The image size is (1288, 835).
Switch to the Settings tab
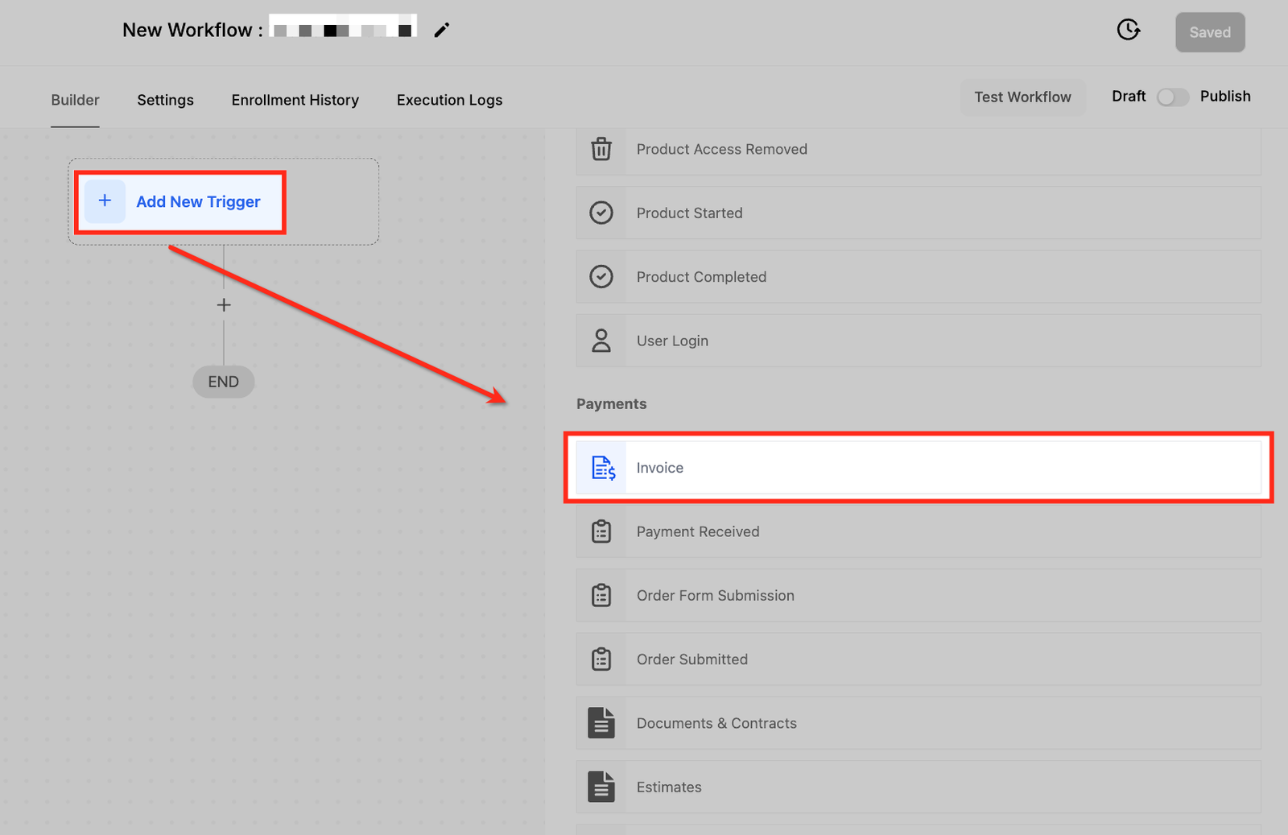pos(165,100)
